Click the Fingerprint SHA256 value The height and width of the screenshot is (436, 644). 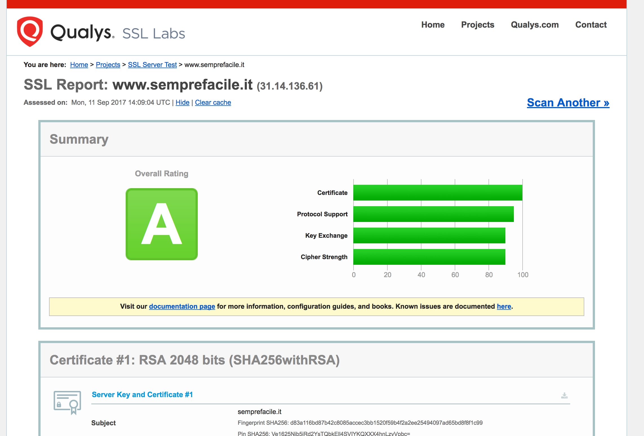coord(360,423)
